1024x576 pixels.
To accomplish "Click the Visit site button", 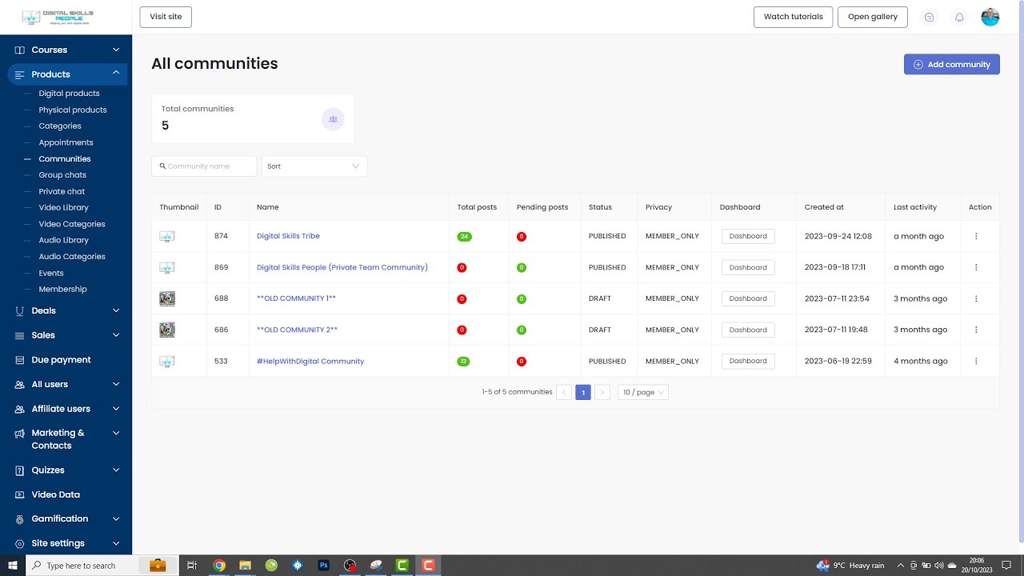I will click(x=166, y=17).
